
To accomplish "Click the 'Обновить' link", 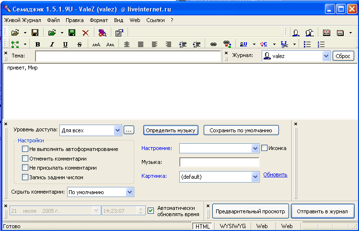I will pos(275,175).
